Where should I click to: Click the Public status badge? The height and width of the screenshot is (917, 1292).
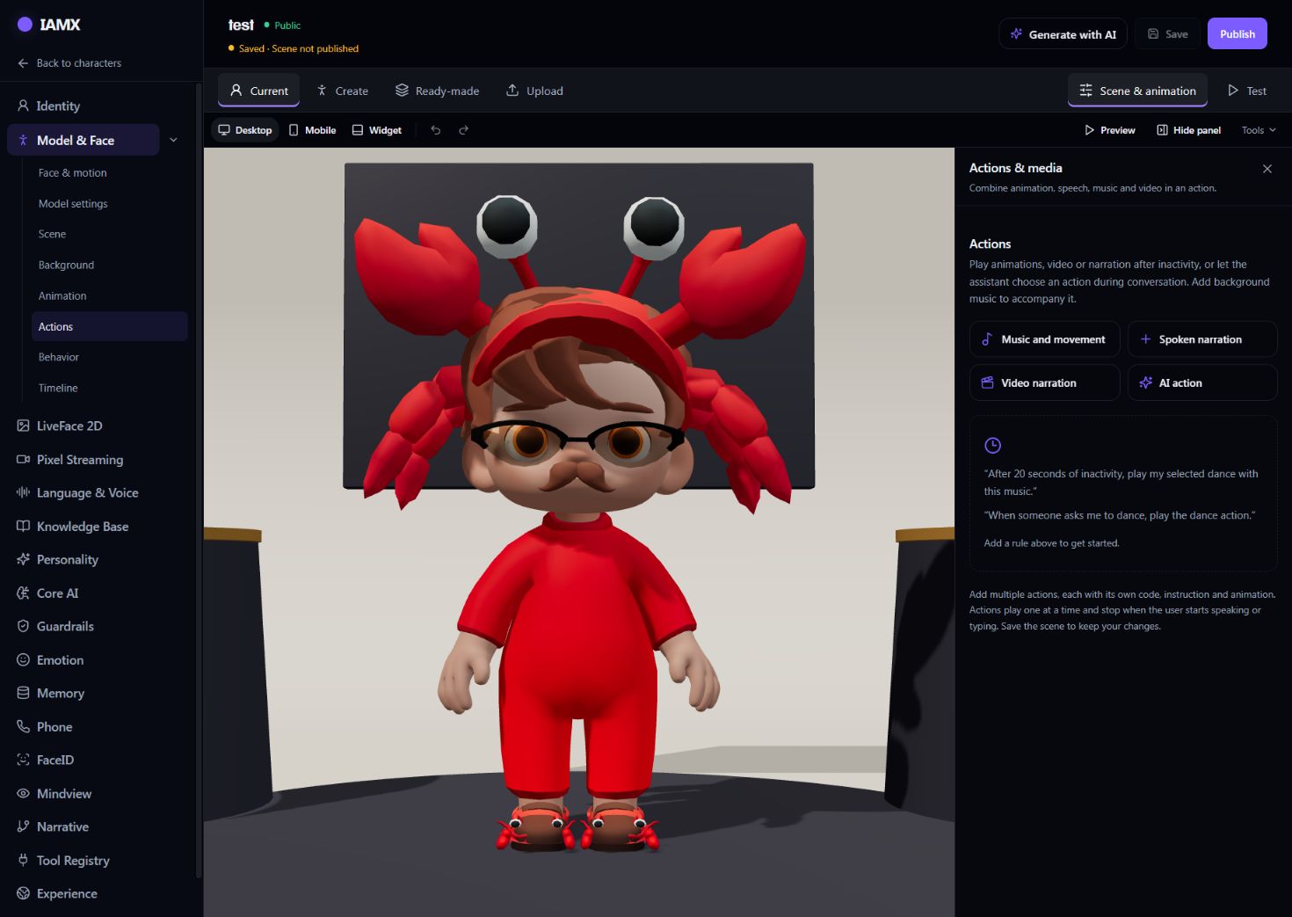[x=282, y=25]
